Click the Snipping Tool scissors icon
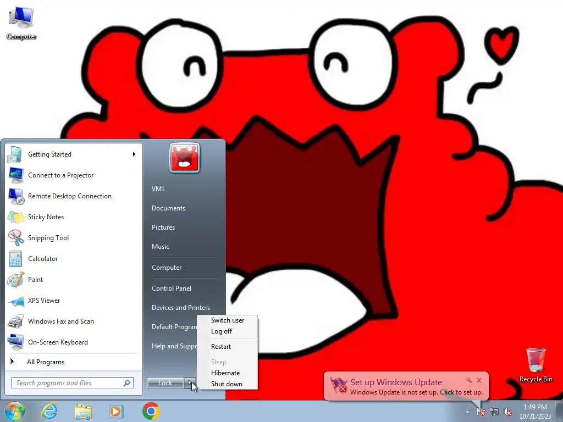The image size is (563, 422). point(15,237)
